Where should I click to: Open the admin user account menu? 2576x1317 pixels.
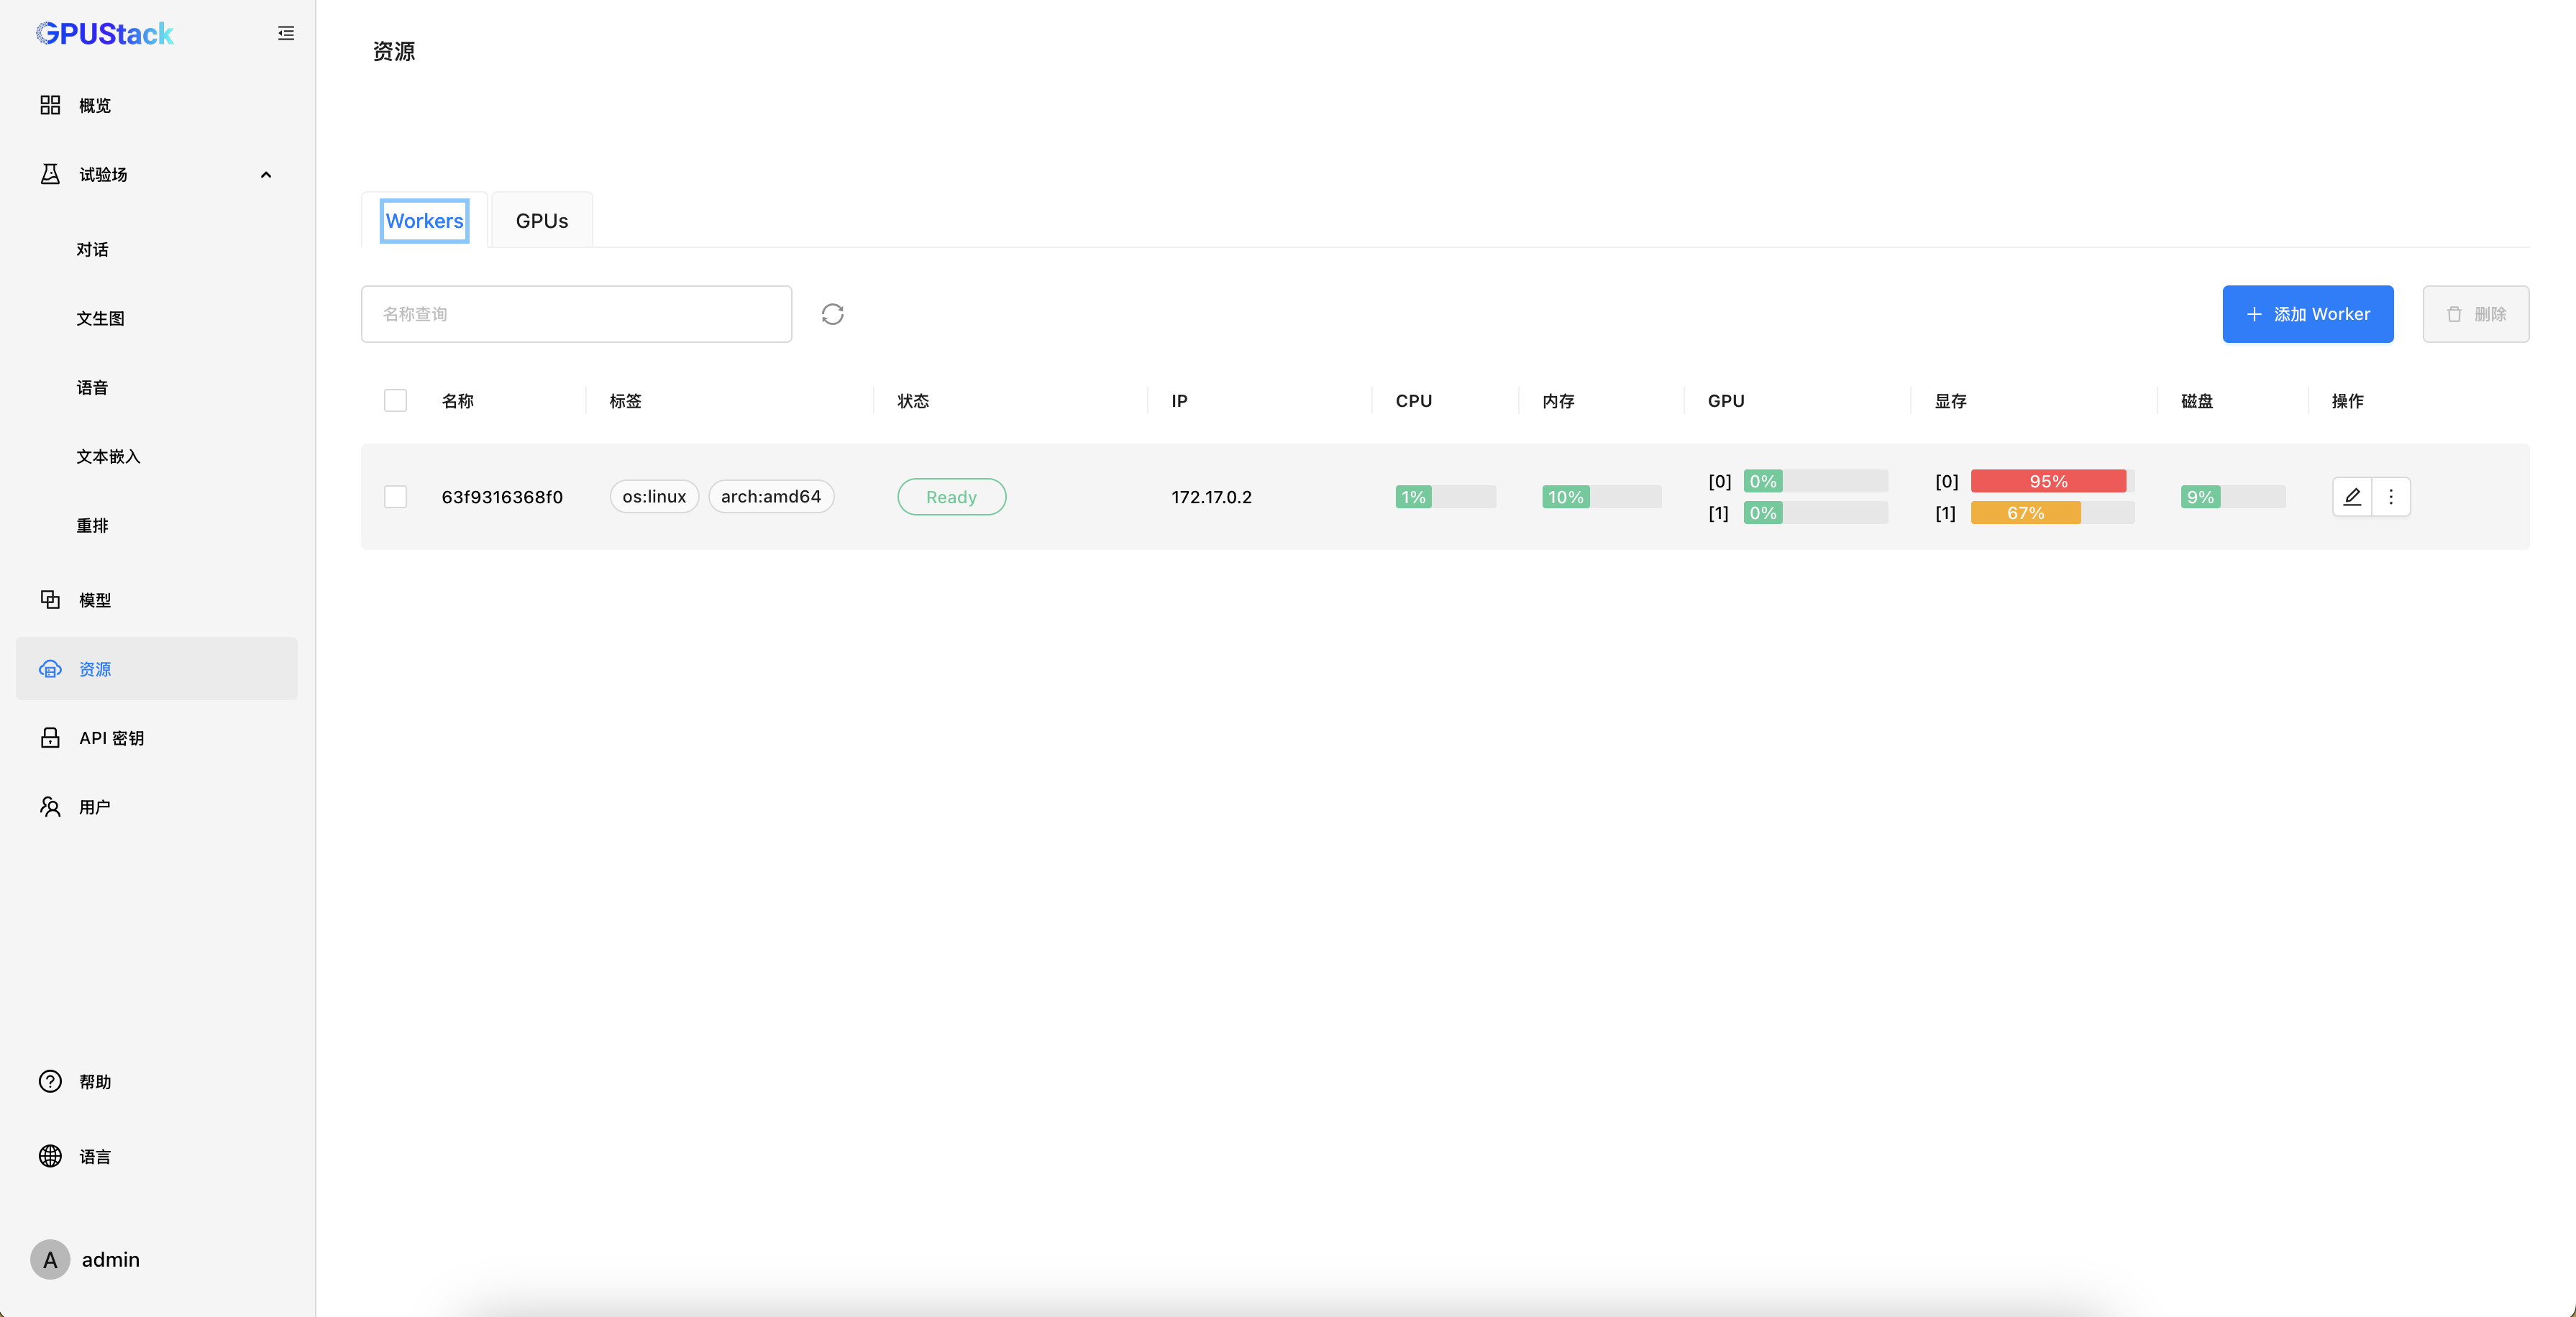click(x=110, y=1260)
